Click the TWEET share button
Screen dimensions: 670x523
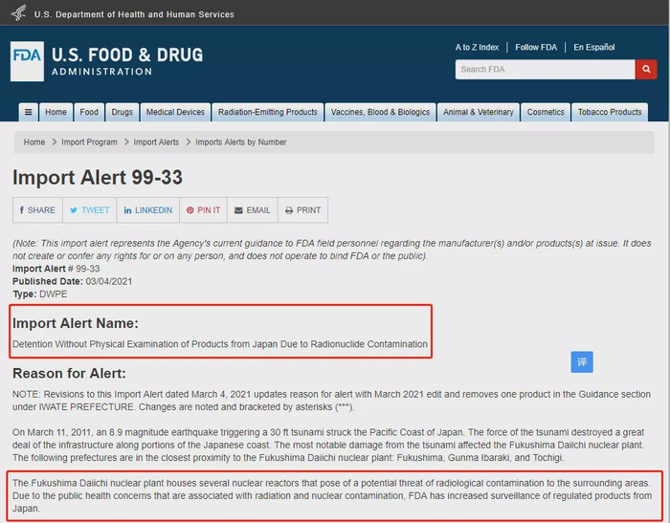pyautogui.click(x=90, y=210)
